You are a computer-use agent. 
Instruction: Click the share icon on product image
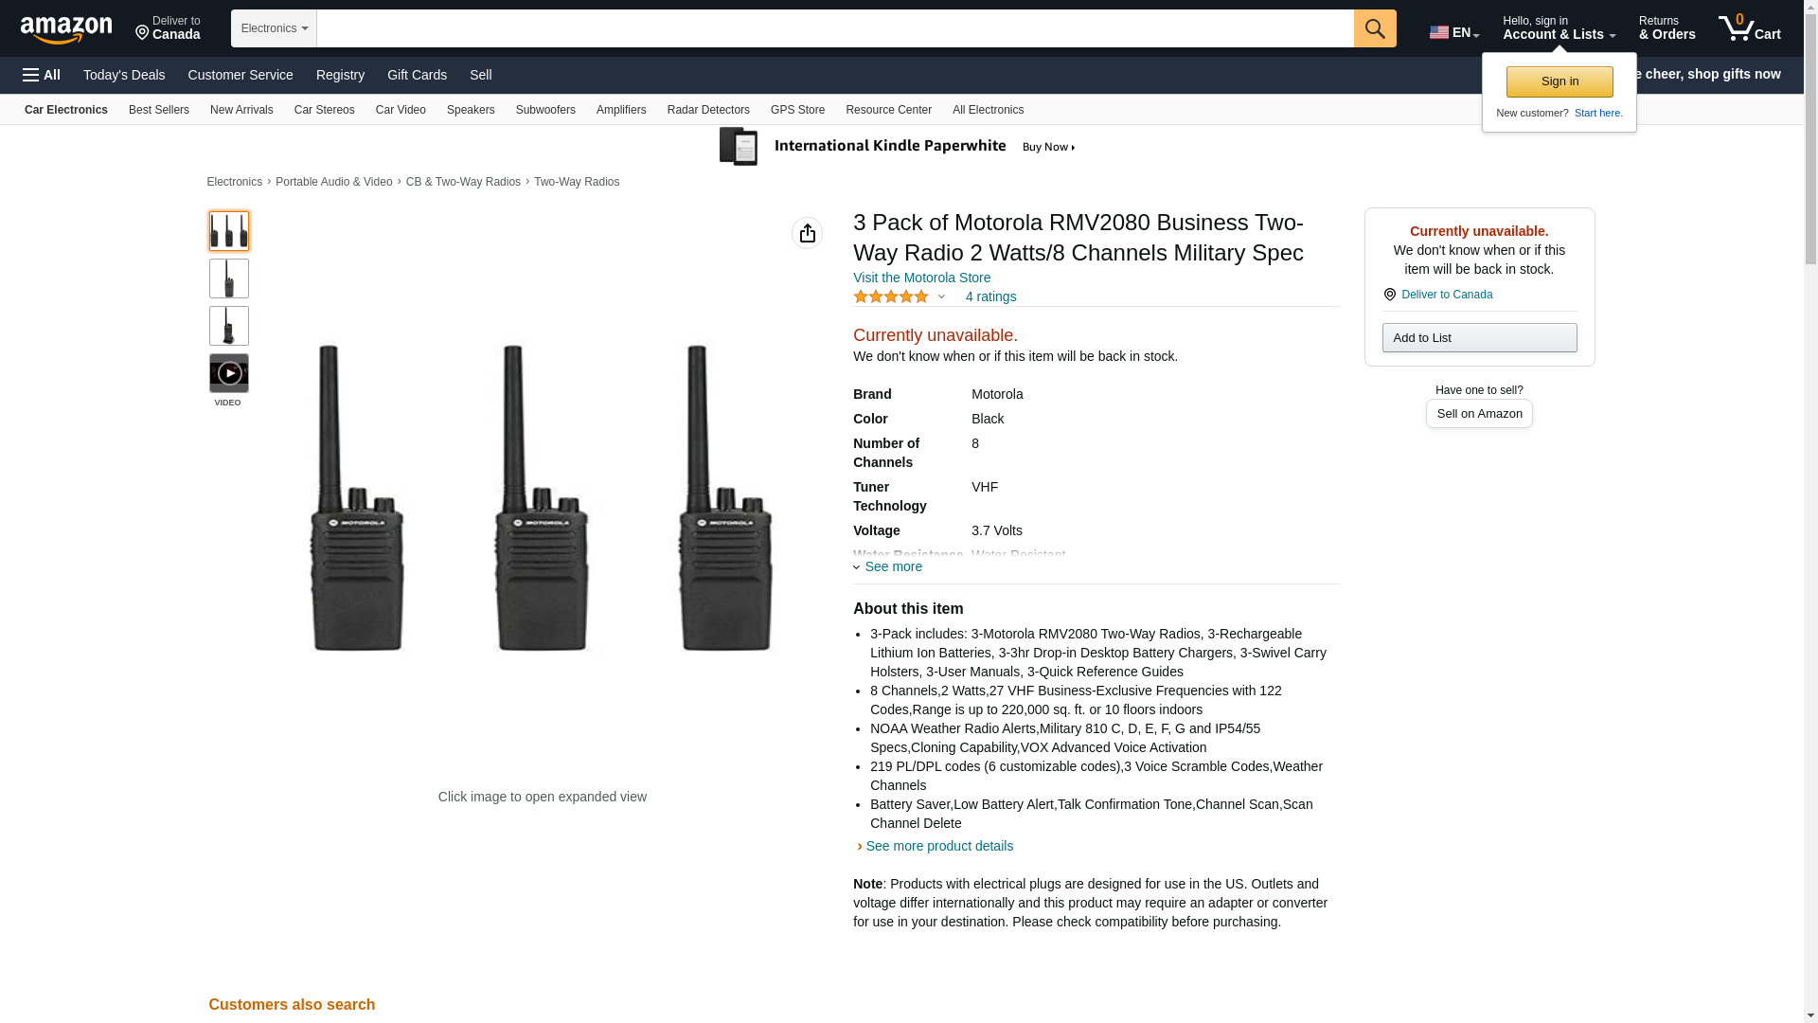tap(807, 233)
